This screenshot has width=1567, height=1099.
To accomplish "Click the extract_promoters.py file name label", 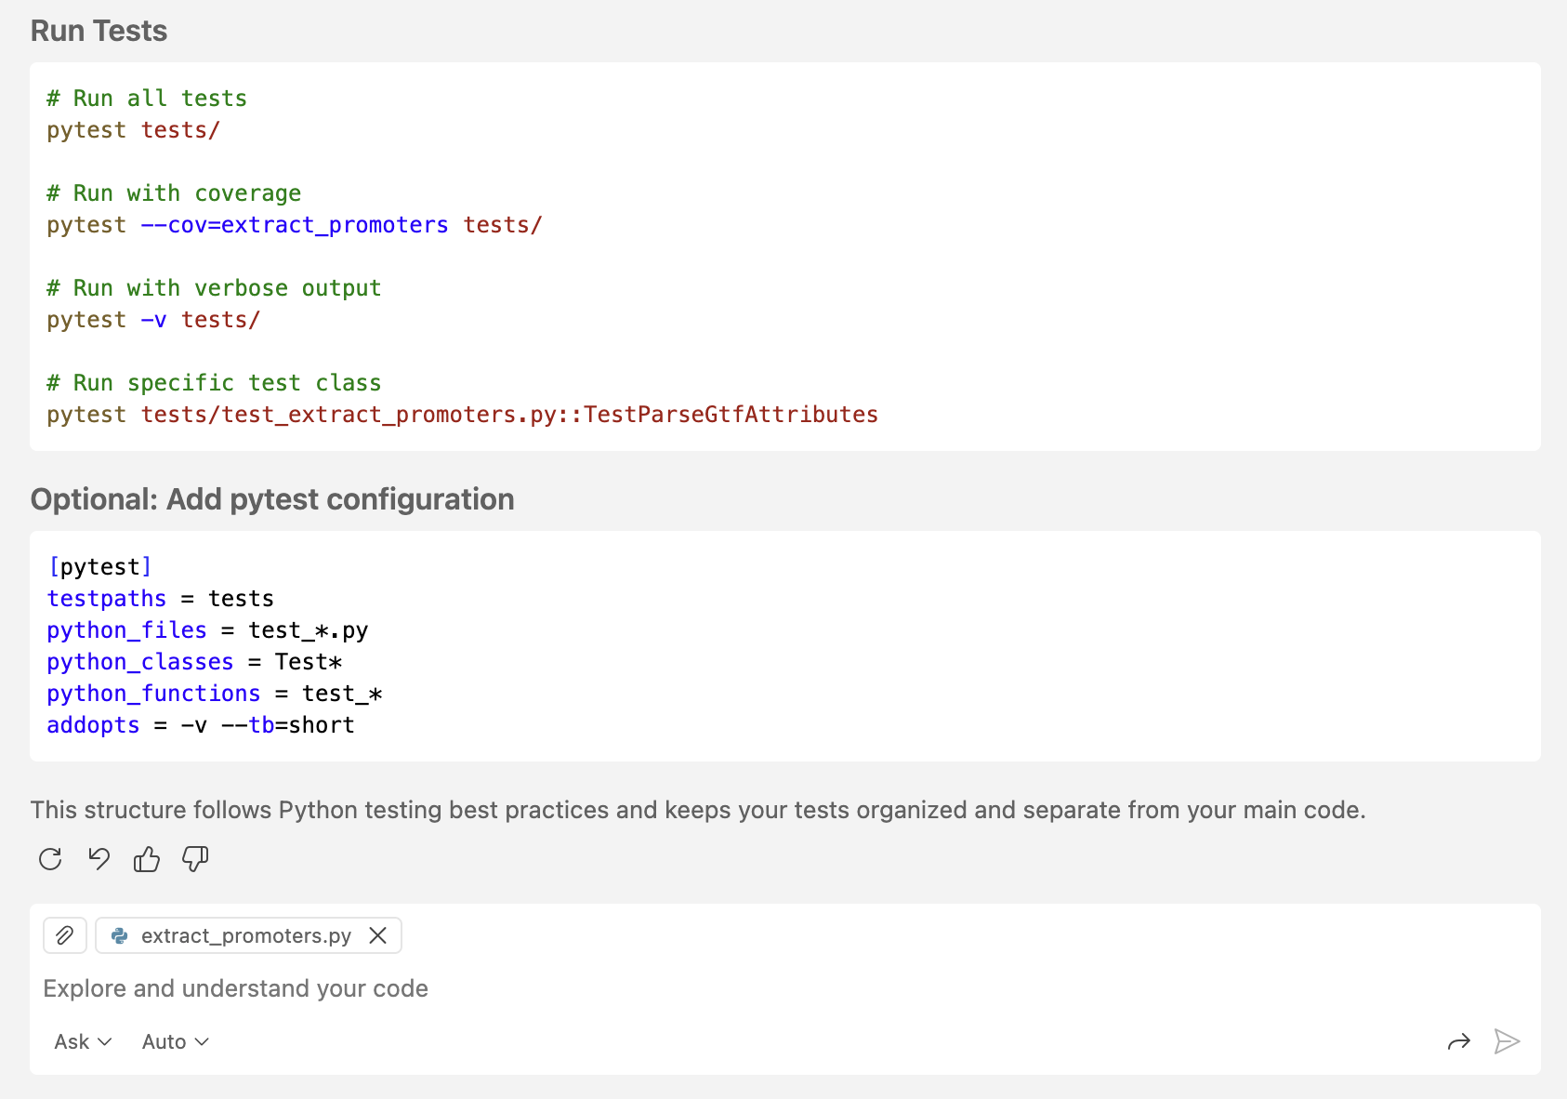I will tap(246, 935).
